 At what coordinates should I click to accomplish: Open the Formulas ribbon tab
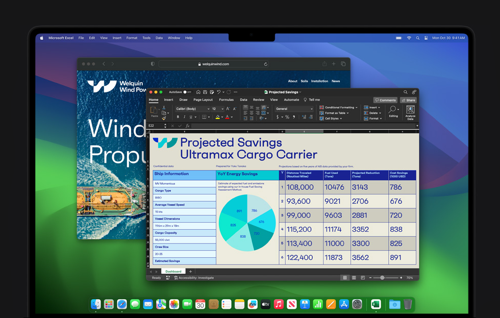point(226,100)
